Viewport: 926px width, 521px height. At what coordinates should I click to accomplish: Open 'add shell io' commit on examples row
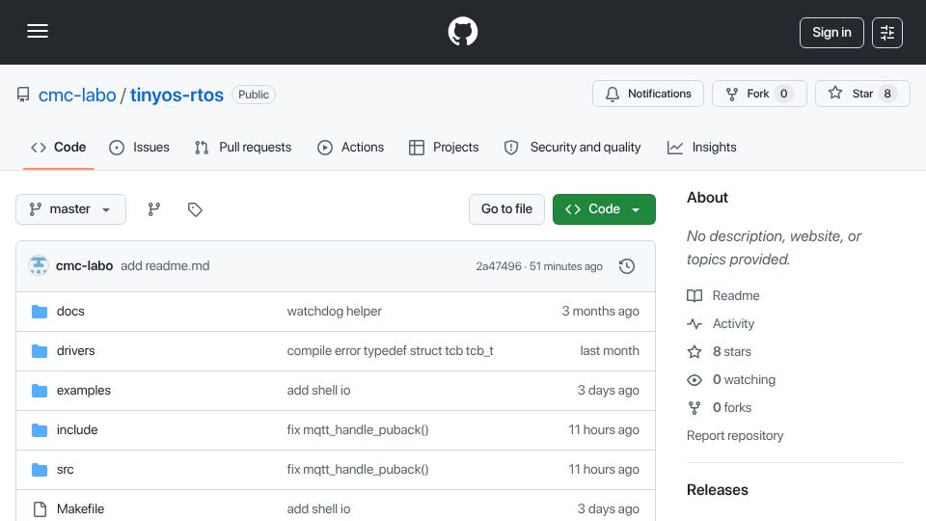click(319, 391)
